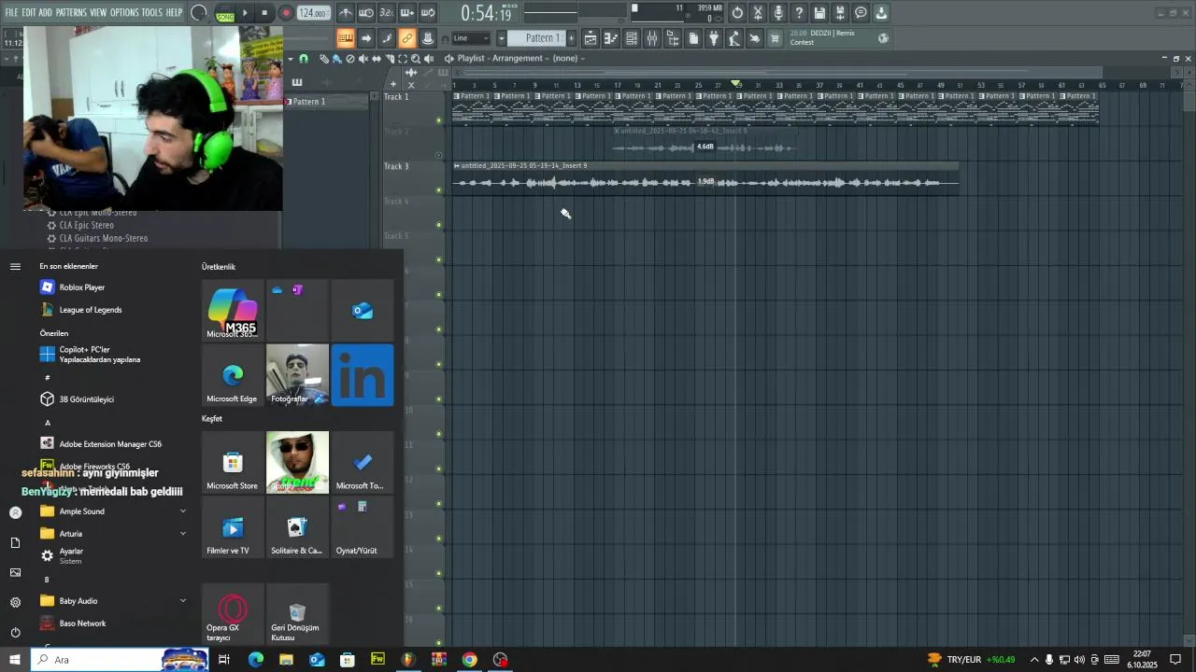Screen dimensions: 1196x672
Task: Expand the Baby Audio folder
Action: (x=111, y=601)
